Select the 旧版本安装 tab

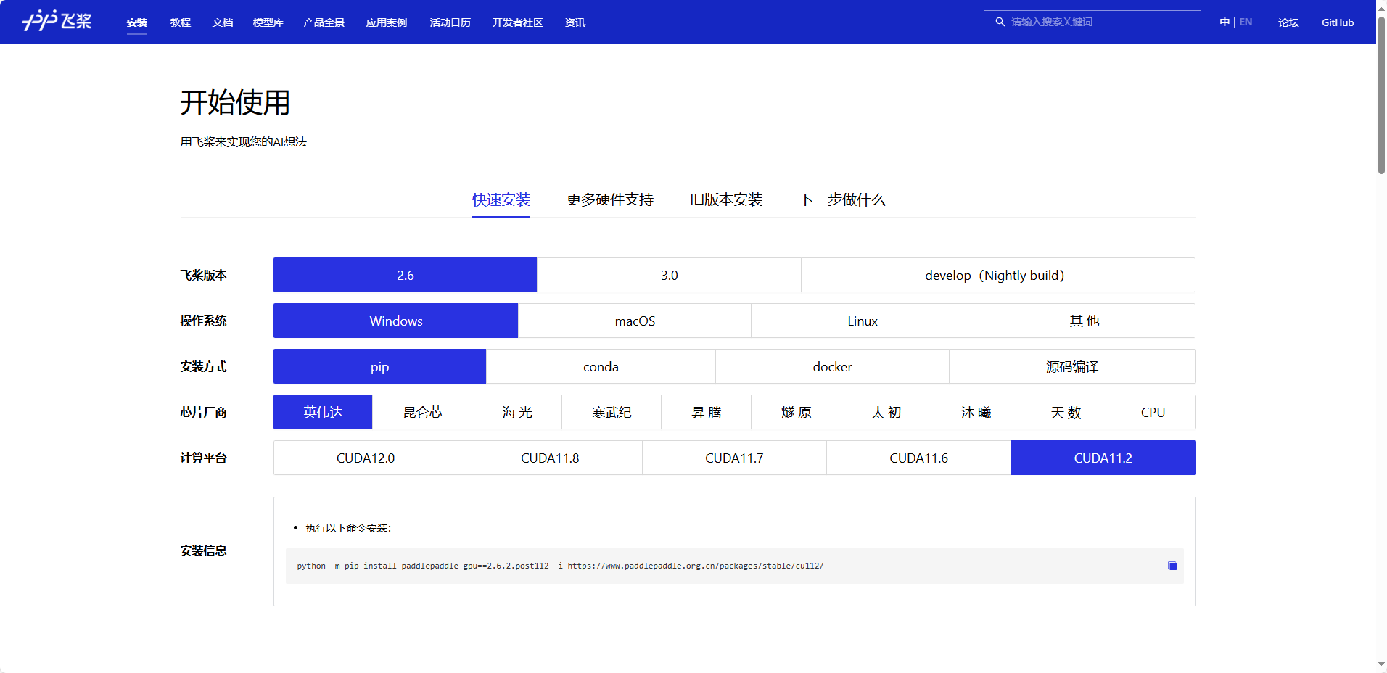pyautogui.click(x=726, y=199)
